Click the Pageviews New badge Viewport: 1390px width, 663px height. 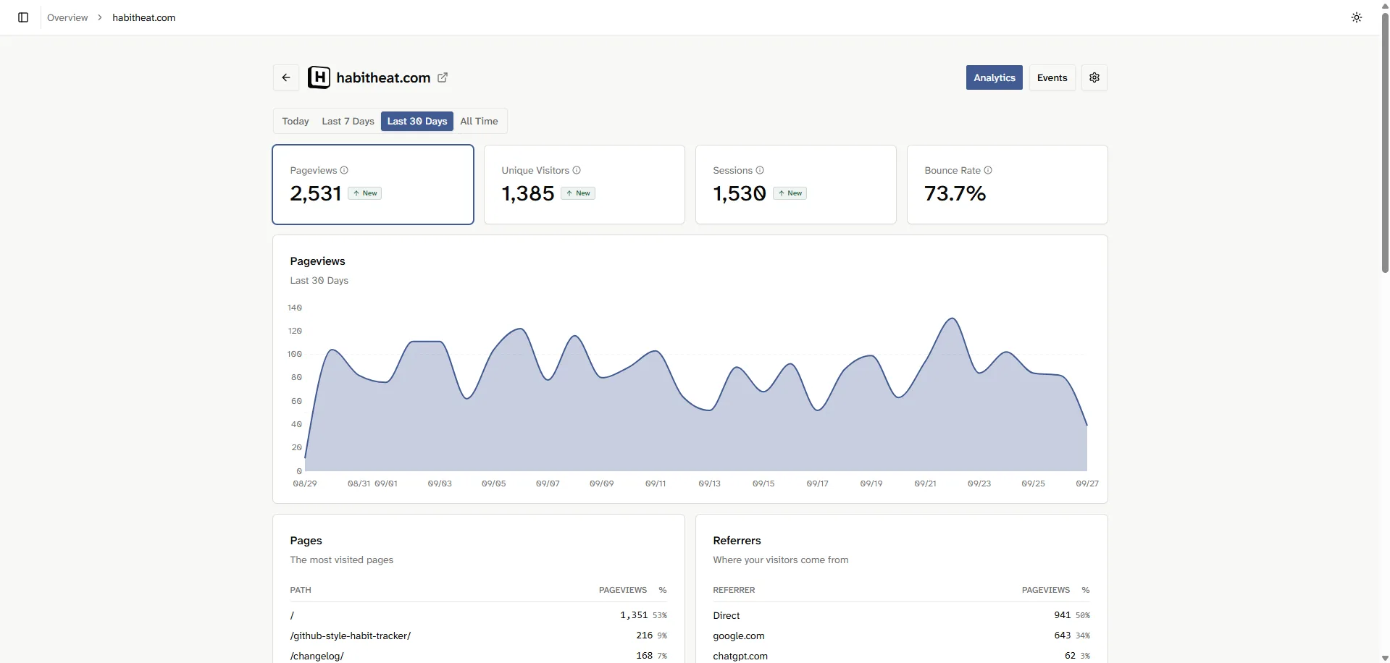(365, 193)
